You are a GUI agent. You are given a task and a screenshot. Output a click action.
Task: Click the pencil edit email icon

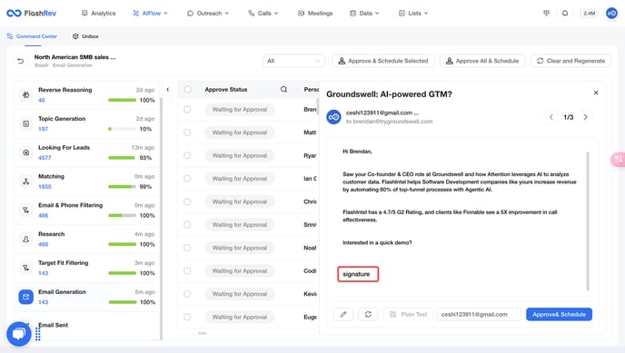pyautogui.click(x=343, y=314)
